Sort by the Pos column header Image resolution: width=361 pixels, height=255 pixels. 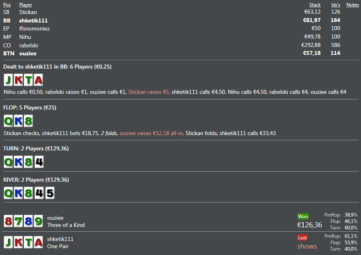pos(7,5)
